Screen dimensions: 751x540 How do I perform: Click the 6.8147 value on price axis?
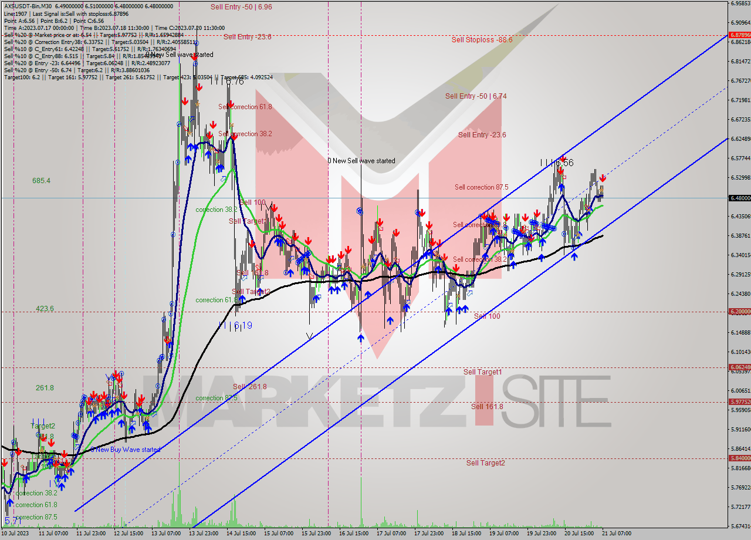point(740,61)
